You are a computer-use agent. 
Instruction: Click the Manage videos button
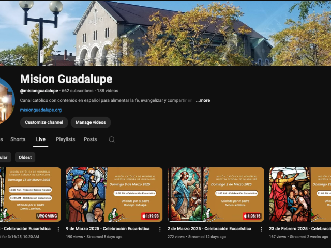pos(91,122)
